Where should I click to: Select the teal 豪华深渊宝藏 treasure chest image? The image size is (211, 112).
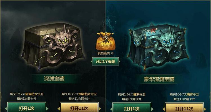coord(158,46)
